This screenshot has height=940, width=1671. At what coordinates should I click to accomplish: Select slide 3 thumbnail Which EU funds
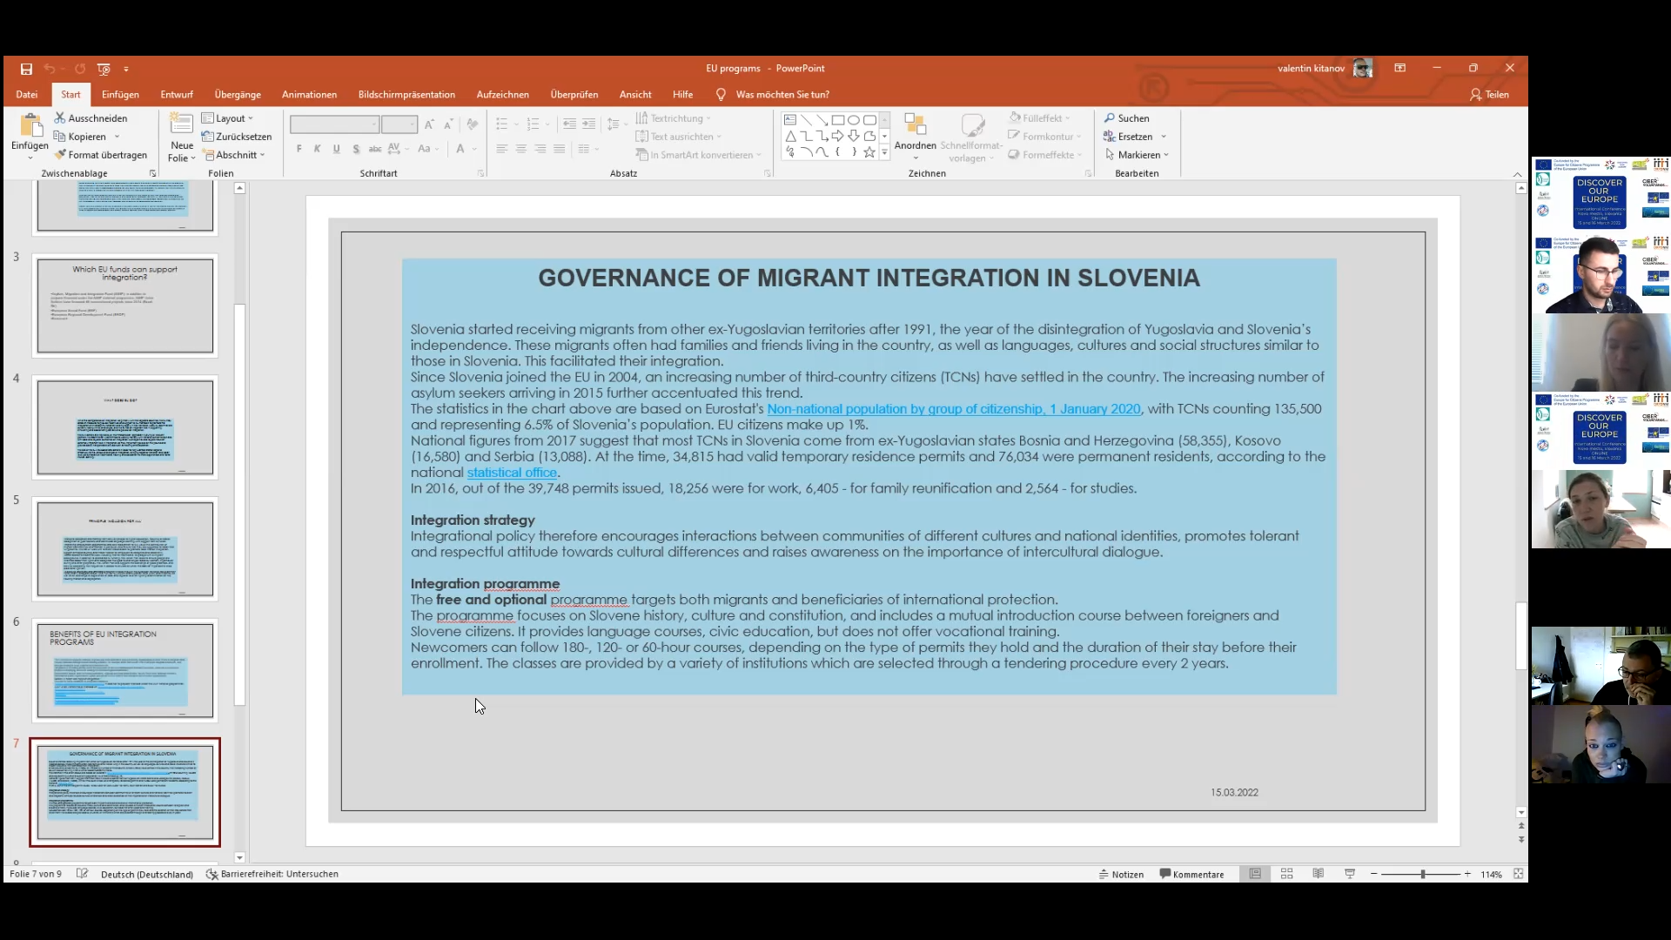tap(125, 305)
